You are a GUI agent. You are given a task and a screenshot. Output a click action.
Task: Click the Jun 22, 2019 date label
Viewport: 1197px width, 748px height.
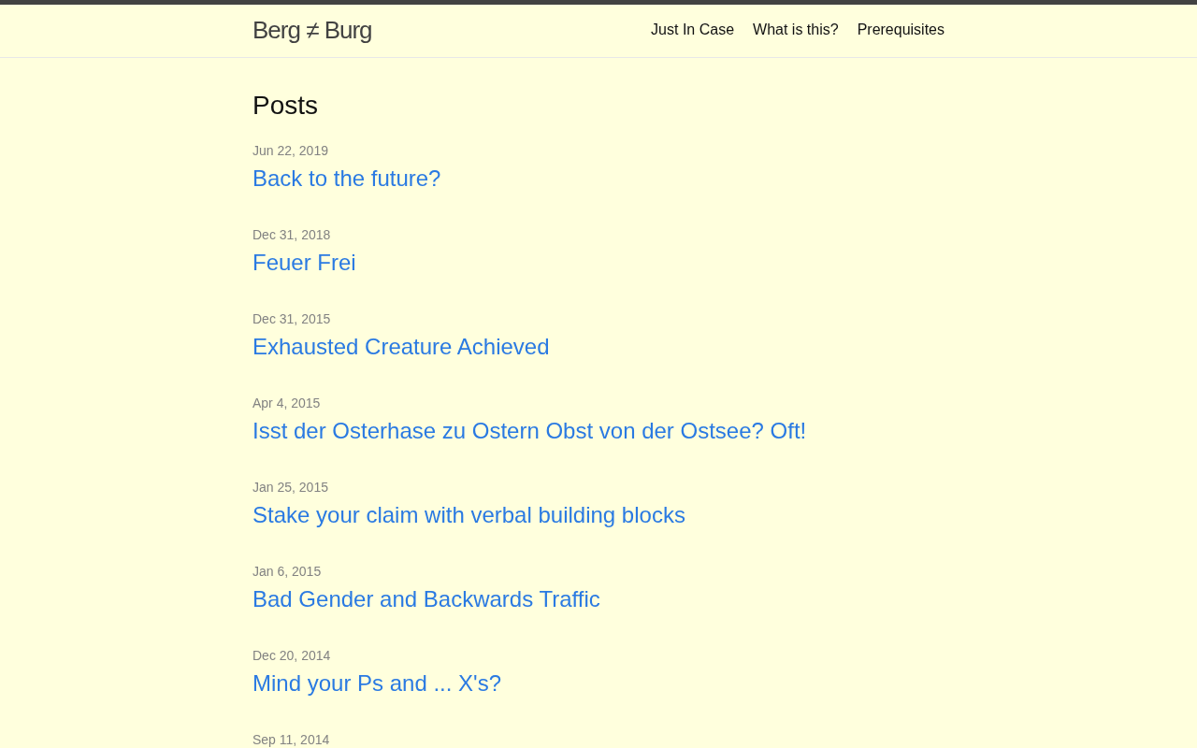290,151
